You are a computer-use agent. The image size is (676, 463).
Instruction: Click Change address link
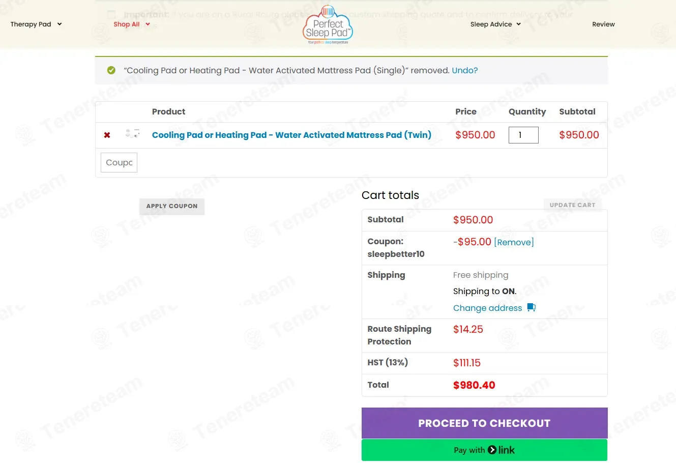[487, 308]
